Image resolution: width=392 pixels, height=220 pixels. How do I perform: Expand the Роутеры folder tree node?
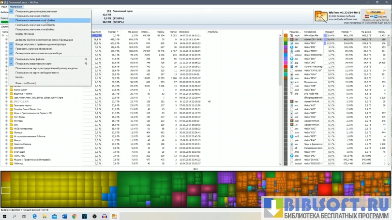(x=6, y=121)
